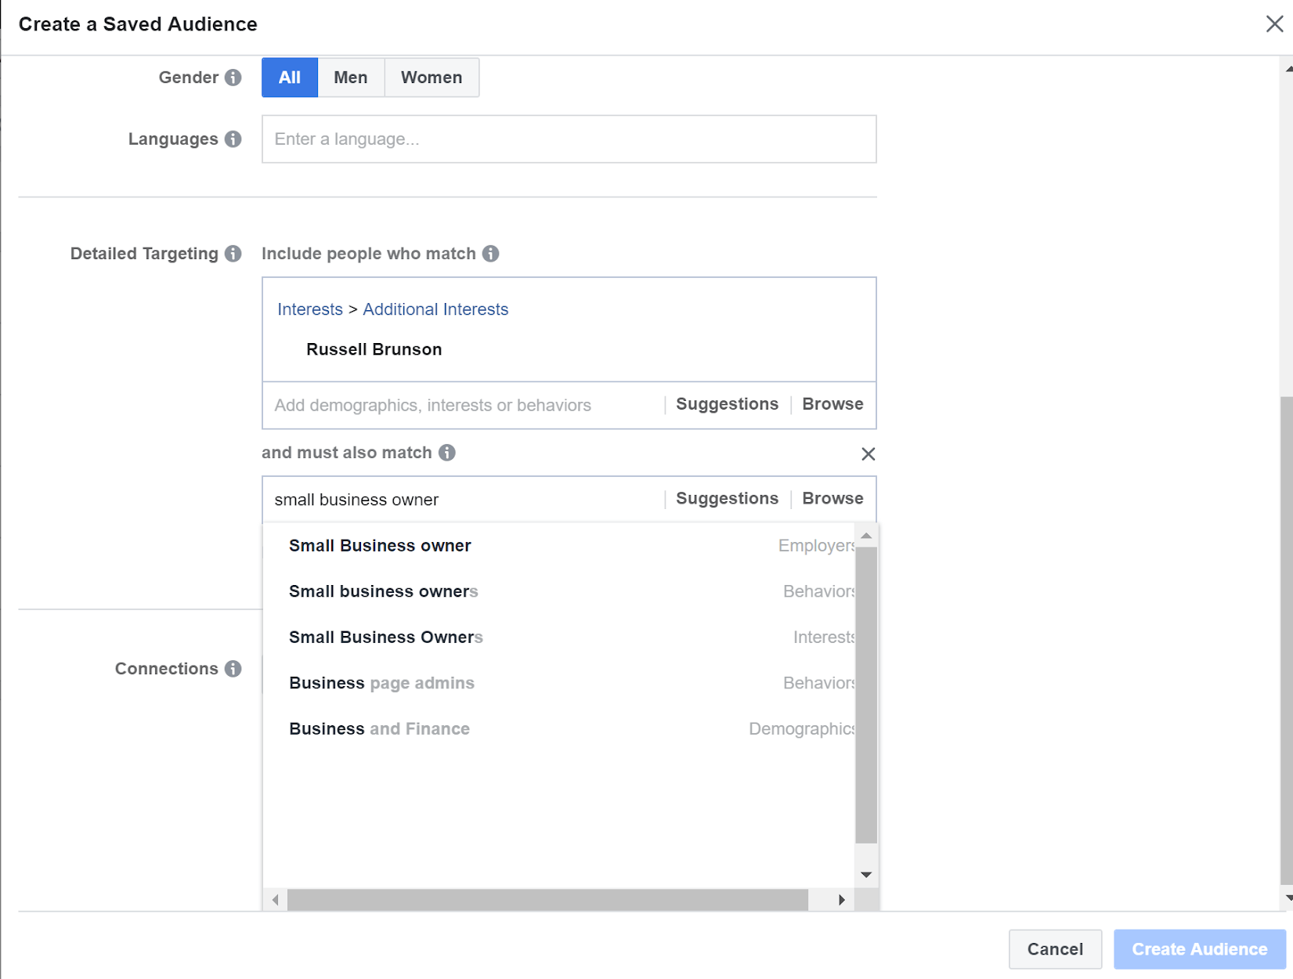
Task: Click the Cancel button
Action: tap(1055, 949)
